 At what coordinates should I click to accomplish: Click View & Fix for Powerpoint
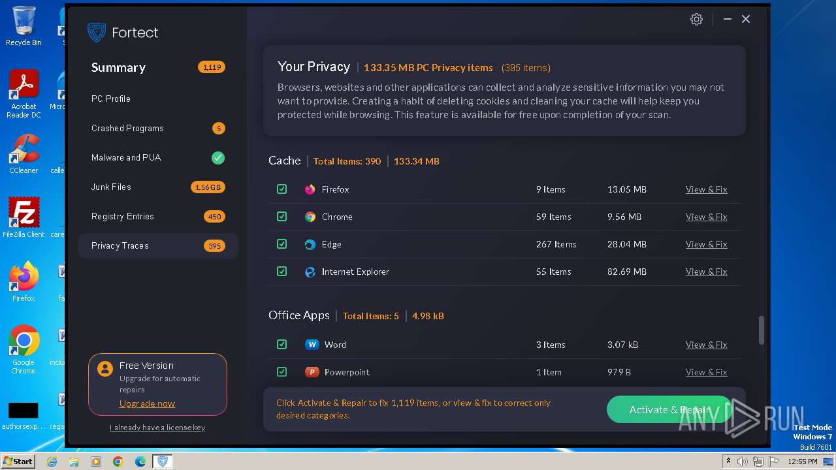click(x=706, y=372)
